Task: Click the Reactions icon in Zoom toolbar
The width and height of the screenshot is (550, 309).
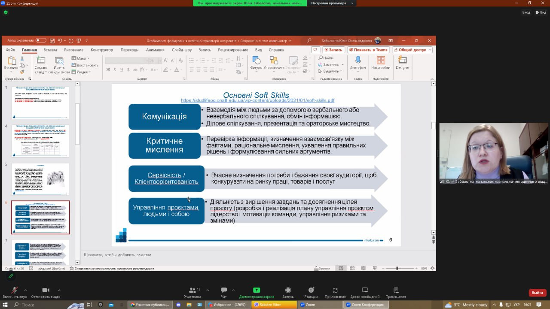Action: click(311, 291)
